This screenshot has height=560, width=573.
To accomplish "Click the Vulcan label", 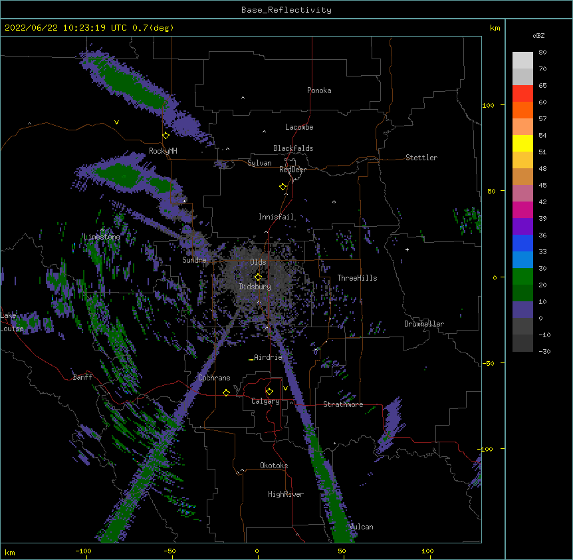I will click(361, 527).
